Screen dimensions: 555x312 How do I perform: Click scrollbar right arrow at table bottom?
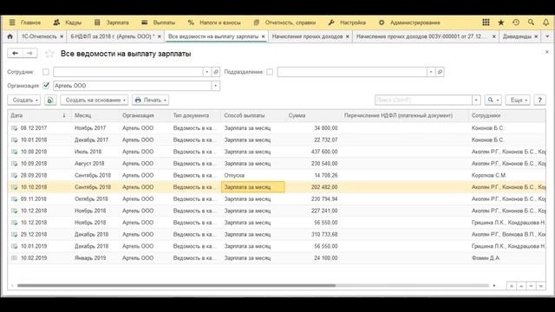point(494,285)
